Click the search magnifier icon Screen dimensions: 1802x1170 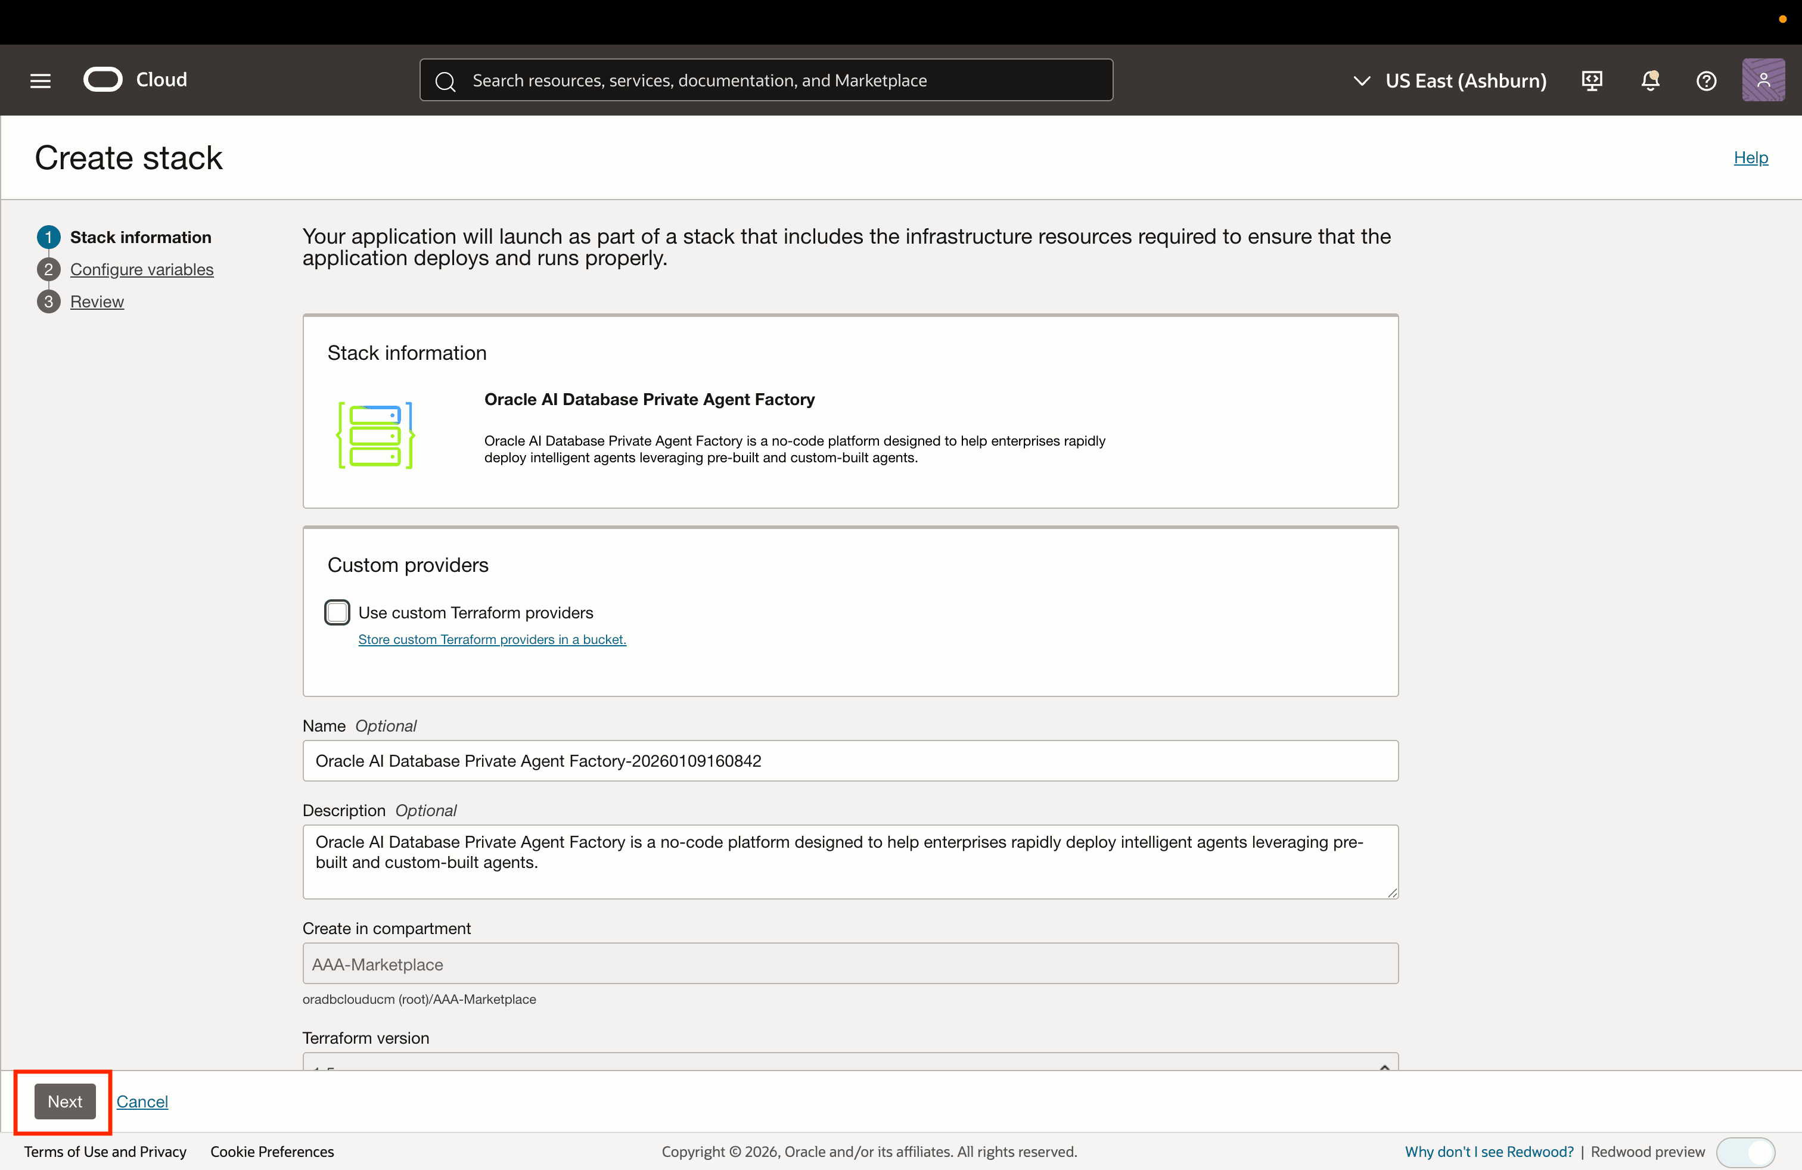coord(446,80)
